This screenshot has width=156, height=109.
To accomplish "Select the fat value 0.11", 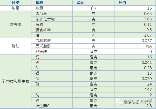I will pyautogui.click(x=135, y=24).
